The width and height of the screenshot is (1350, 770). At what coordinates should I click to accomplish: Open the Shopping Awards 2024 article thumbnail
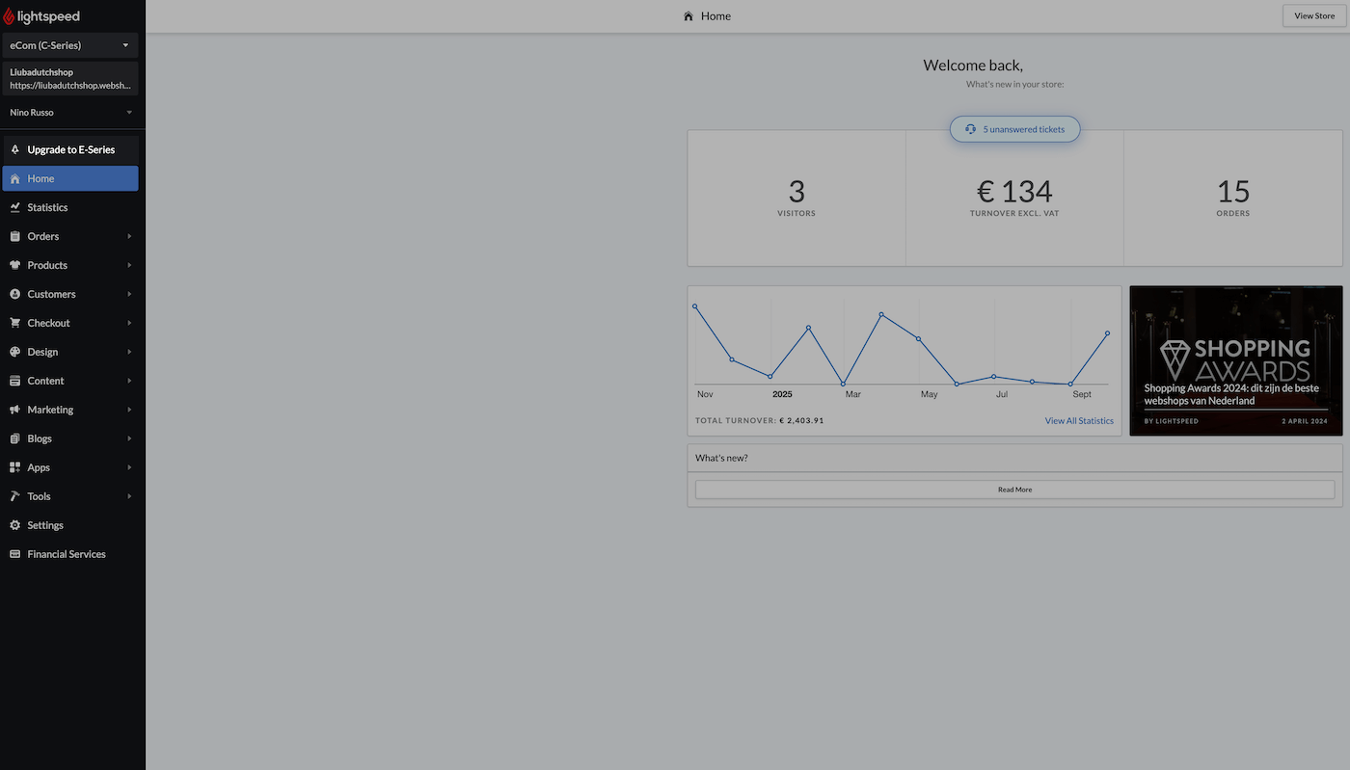pos(1235,360)
